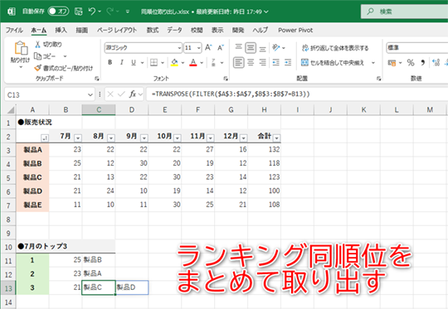
Task: Click the Center align icon
Action: (251, 62)
